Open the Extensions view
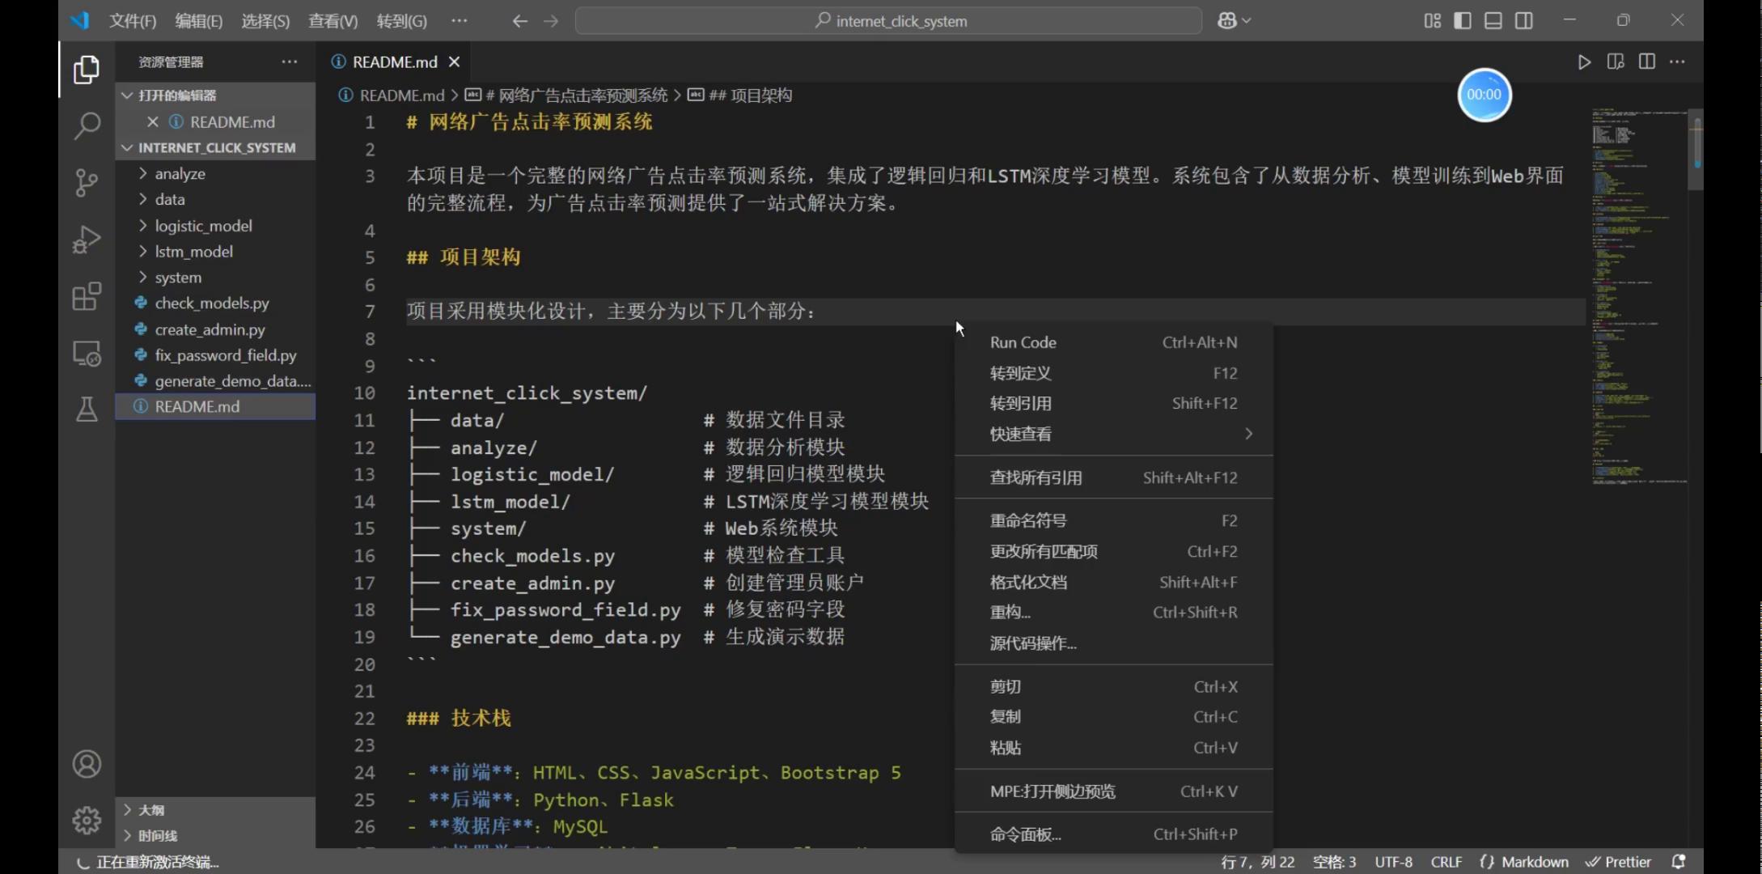The image size is (1762, 874). coord(87,296)
